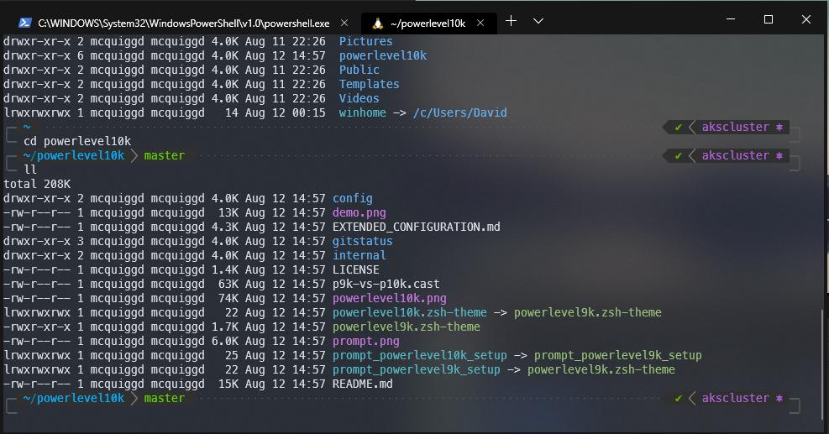
Task: Click the gitstatus directory name
Action: tap(362, 242)
